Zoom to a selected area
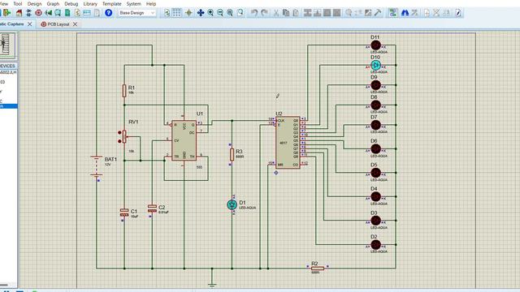The width and height of the screenshot is (520, 292). pos(240,13)
